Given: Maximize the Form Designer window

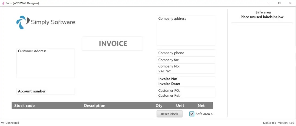Looking at the screenshot, I should (x=279, y=3).
